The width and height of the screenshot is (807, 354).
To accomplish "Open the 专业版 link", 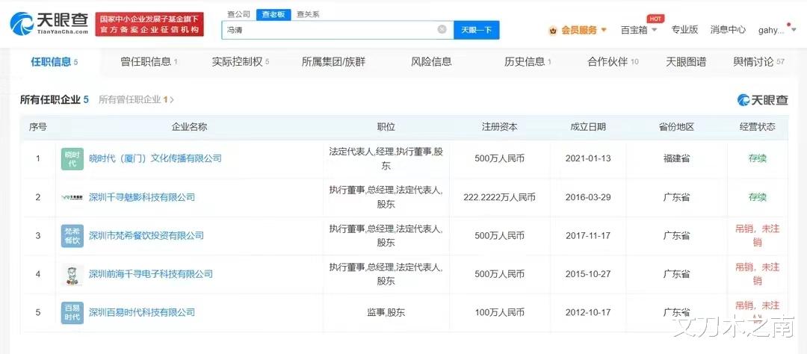I will pyautogui.click(x=684, y=30).
